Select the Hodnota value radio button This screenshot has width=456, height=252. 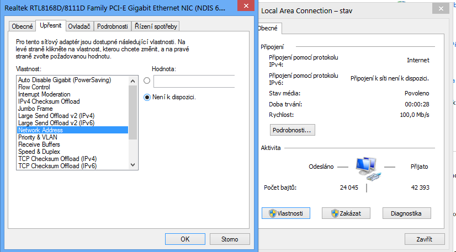click(147, 81)
